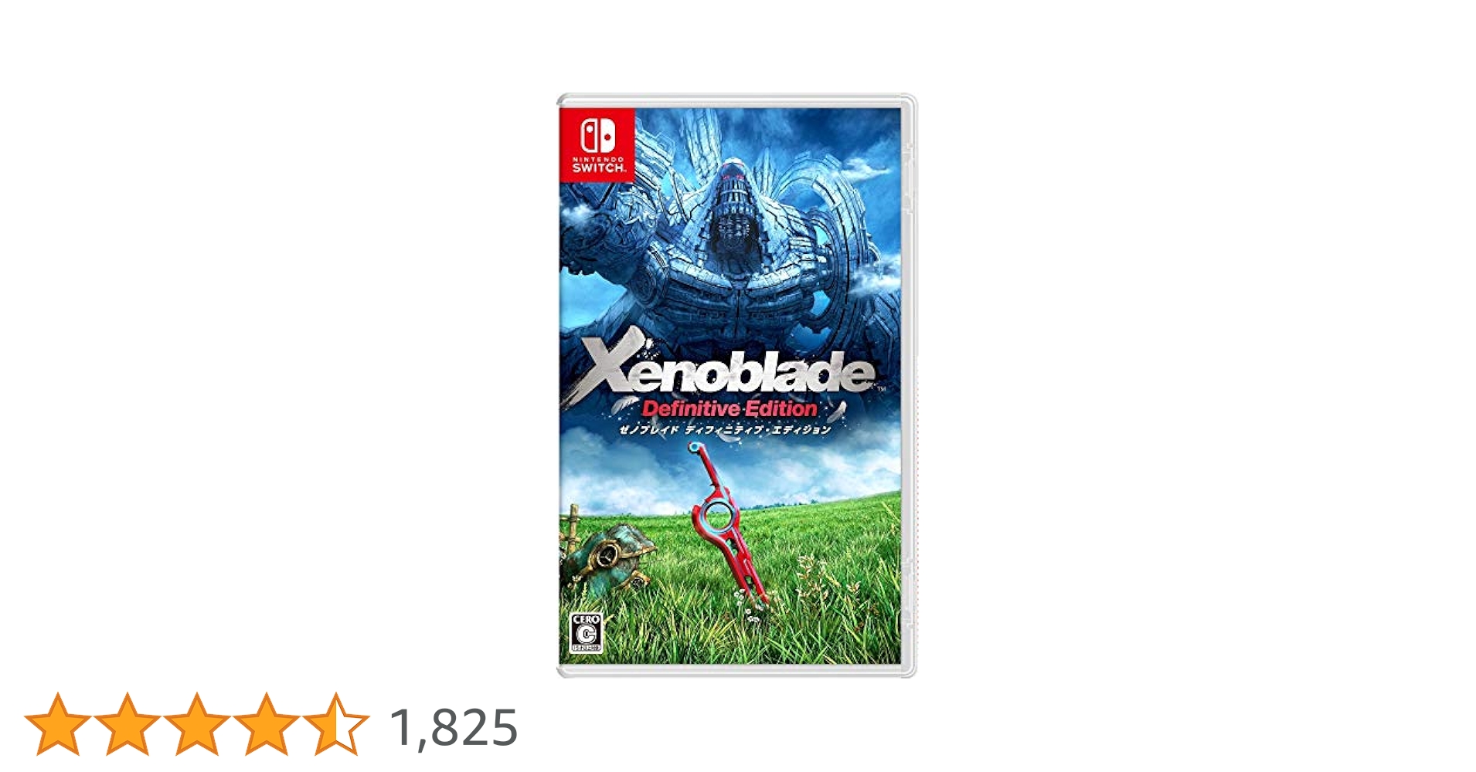Click the clear case right edge
Screen dimensions: 1476x772
click(x=910, y=386)
